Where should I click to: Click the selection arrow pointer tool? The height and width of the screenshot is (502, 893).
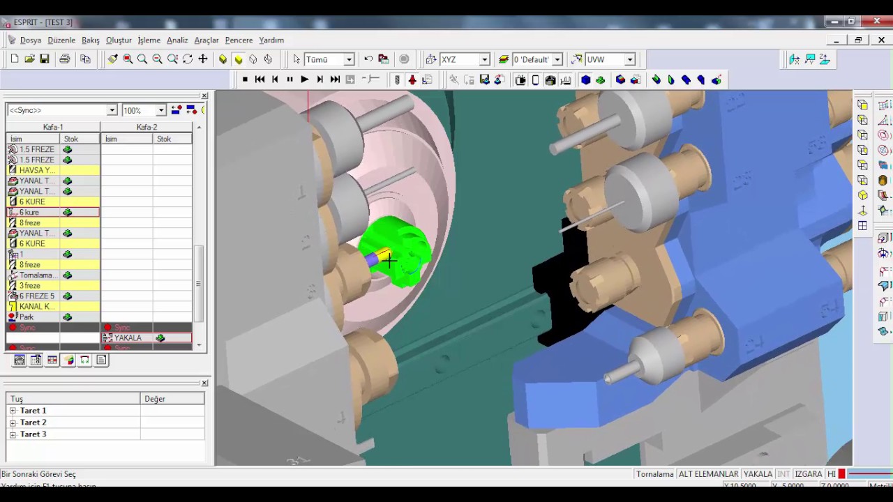(x=297, y=59)
